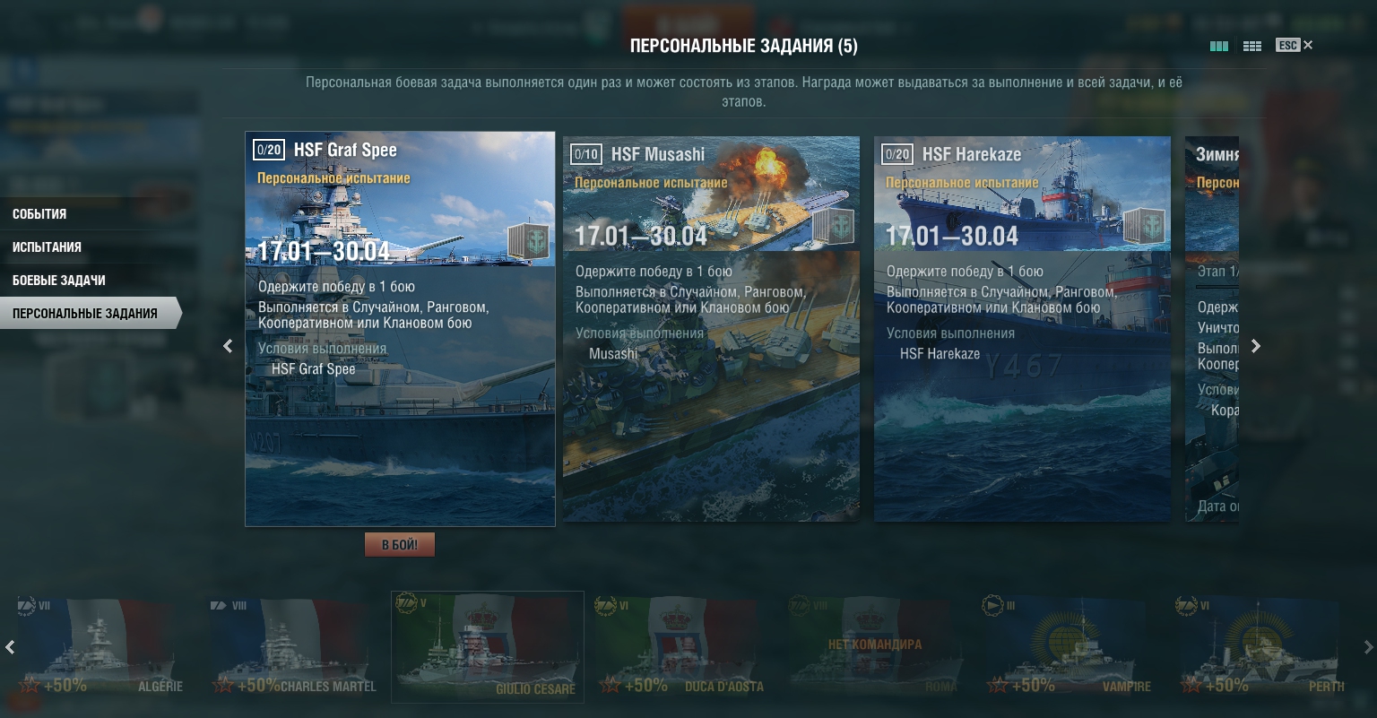Click the 0/10 progress counter on HSF Musashi
This screenshot has width=1377, height=718.
coord(586,154)
